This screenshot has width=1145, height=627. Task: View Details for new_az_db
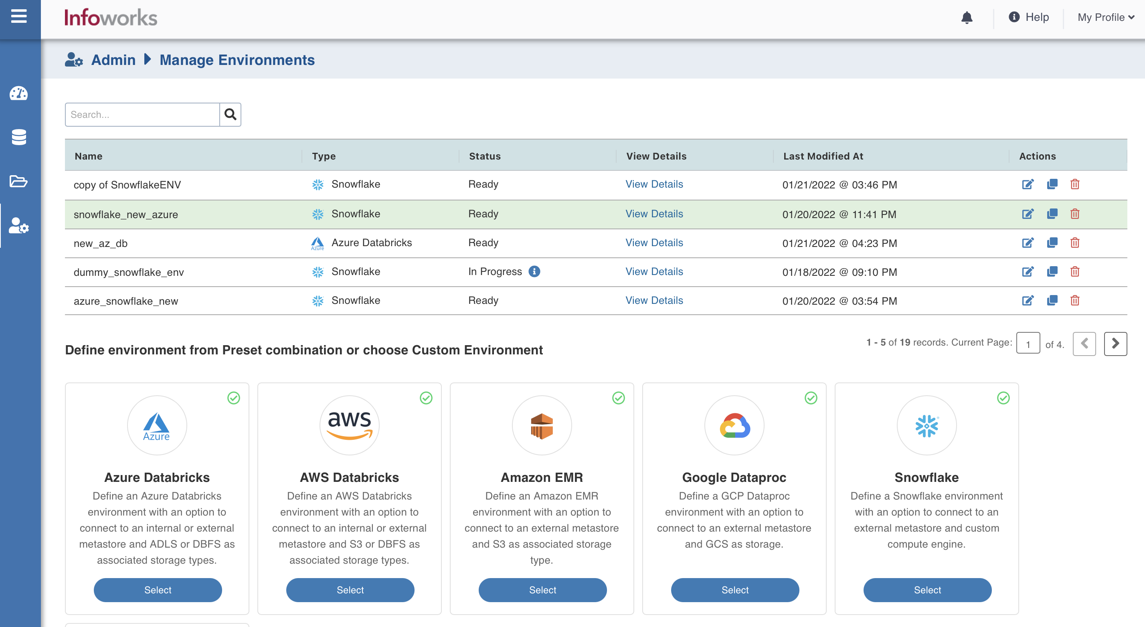(x=654, y=243)
